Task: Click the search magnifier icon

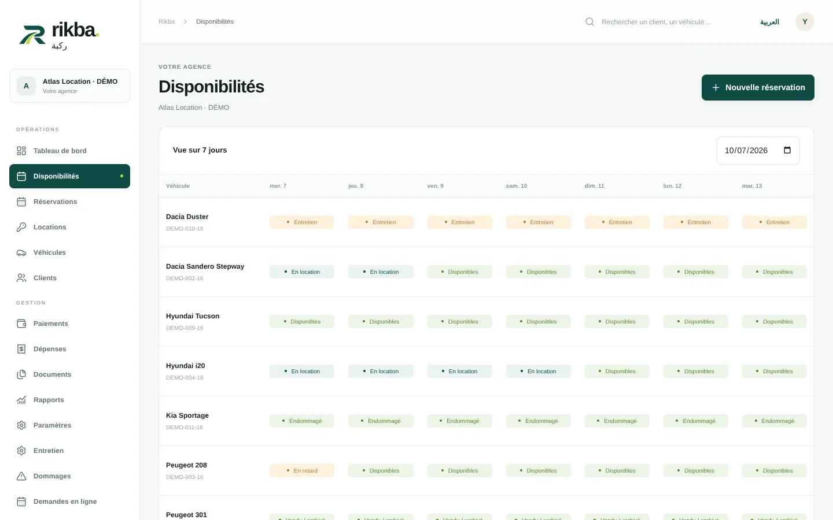Action: pyautogui.click(x=589, y=22)
